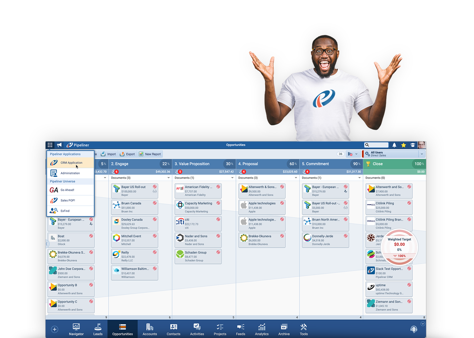Open Sales POP! from the Pipeliner Universe menu
This screenshot has width=474, height=338.
68,200
